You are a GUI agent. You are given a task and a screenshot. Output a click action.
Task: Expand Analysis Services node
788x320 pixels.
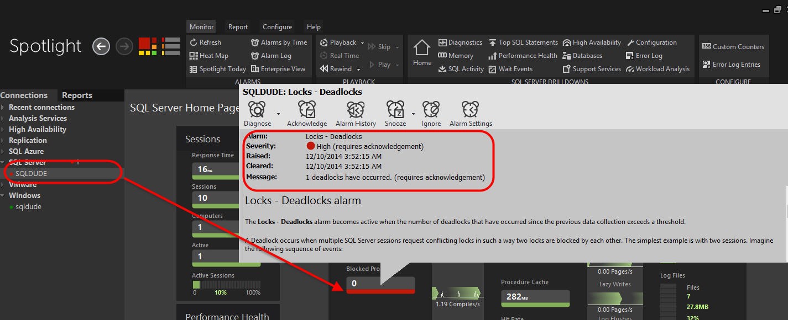[x=3, y=119]
